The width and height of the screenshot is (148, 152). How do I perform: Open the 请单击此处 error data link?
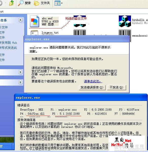[x=93, y=81]
